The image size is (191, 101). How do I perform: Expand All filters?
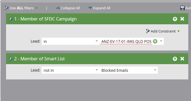pyautogui.click(x=99, y=8)
